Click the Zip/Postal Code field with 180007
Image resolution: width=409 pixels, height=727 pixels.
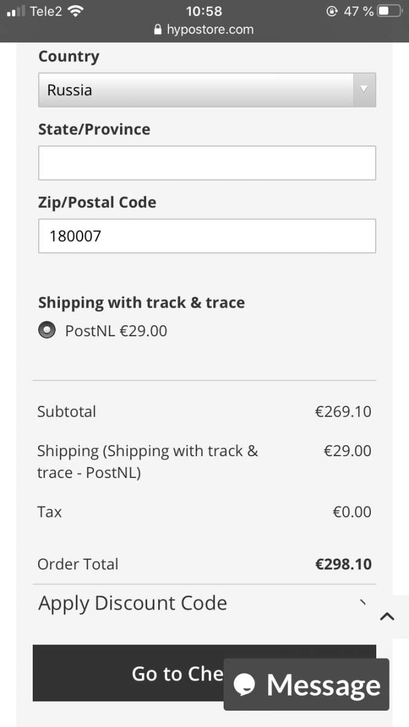tap(207, 236)
